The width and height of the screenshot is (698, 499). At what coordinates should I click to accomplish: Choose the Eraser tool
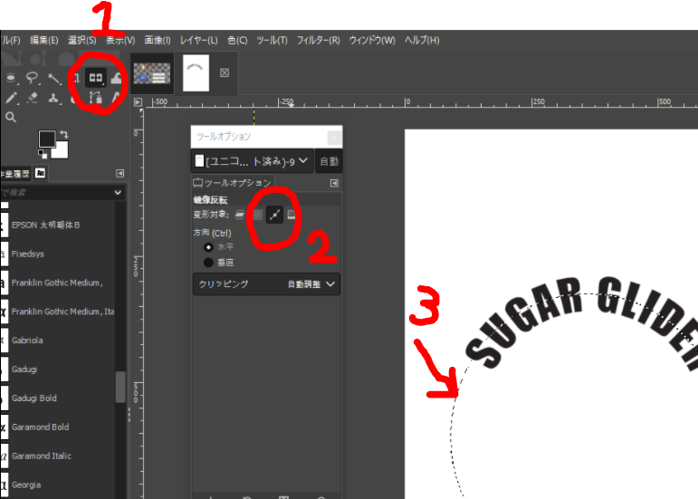[33, 98]
